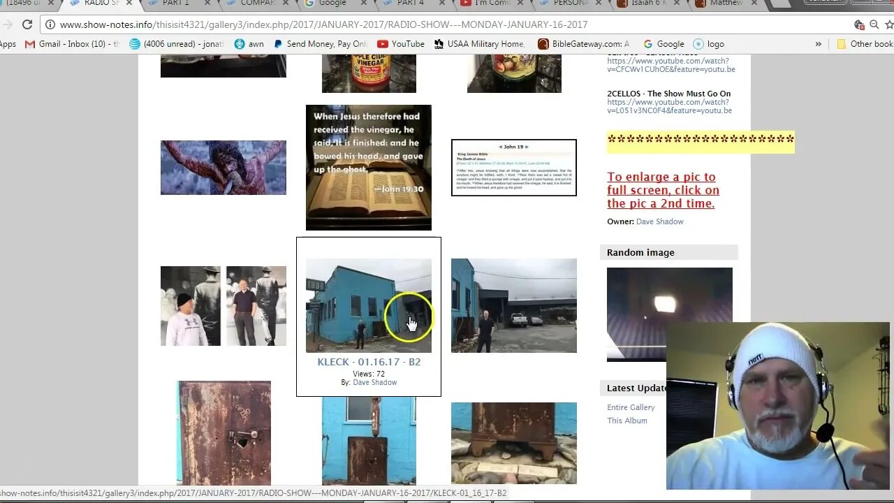Open the 2CELLOS YouTube link L051v3NC0F4
Viewport: 894px width, 503px height.
pyautogui.click(x=669, y=106)
